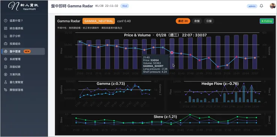
Task: Click the dollar icon beside 方案列表
Action: coord(6,74)
